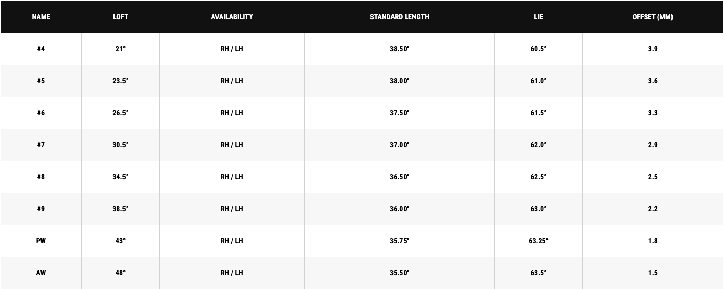This screenshot has width=724, height=289.
Task: Select the 38.50" standard length cell
Action: click(x=399, y=49)
